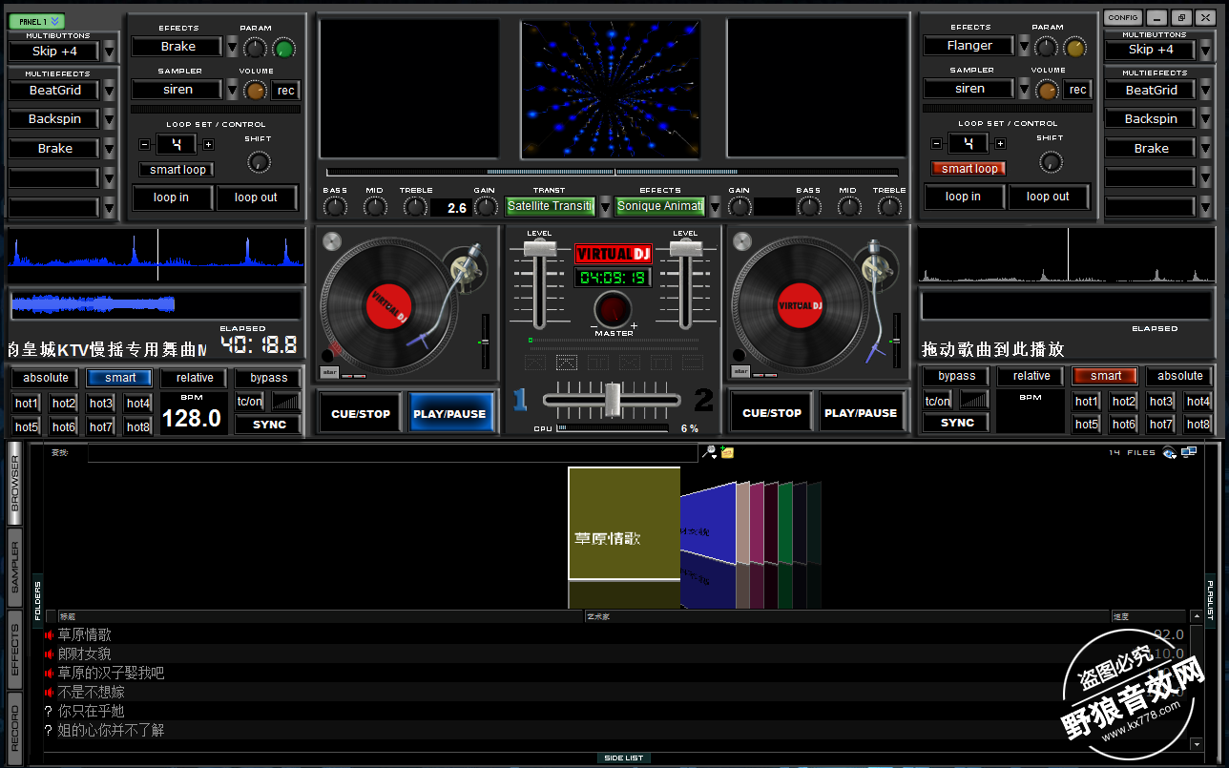This screenshot has height=768, width=1229.
Task: Click the deck 1 turntable vinyl
Action: [x=388, y=305]
